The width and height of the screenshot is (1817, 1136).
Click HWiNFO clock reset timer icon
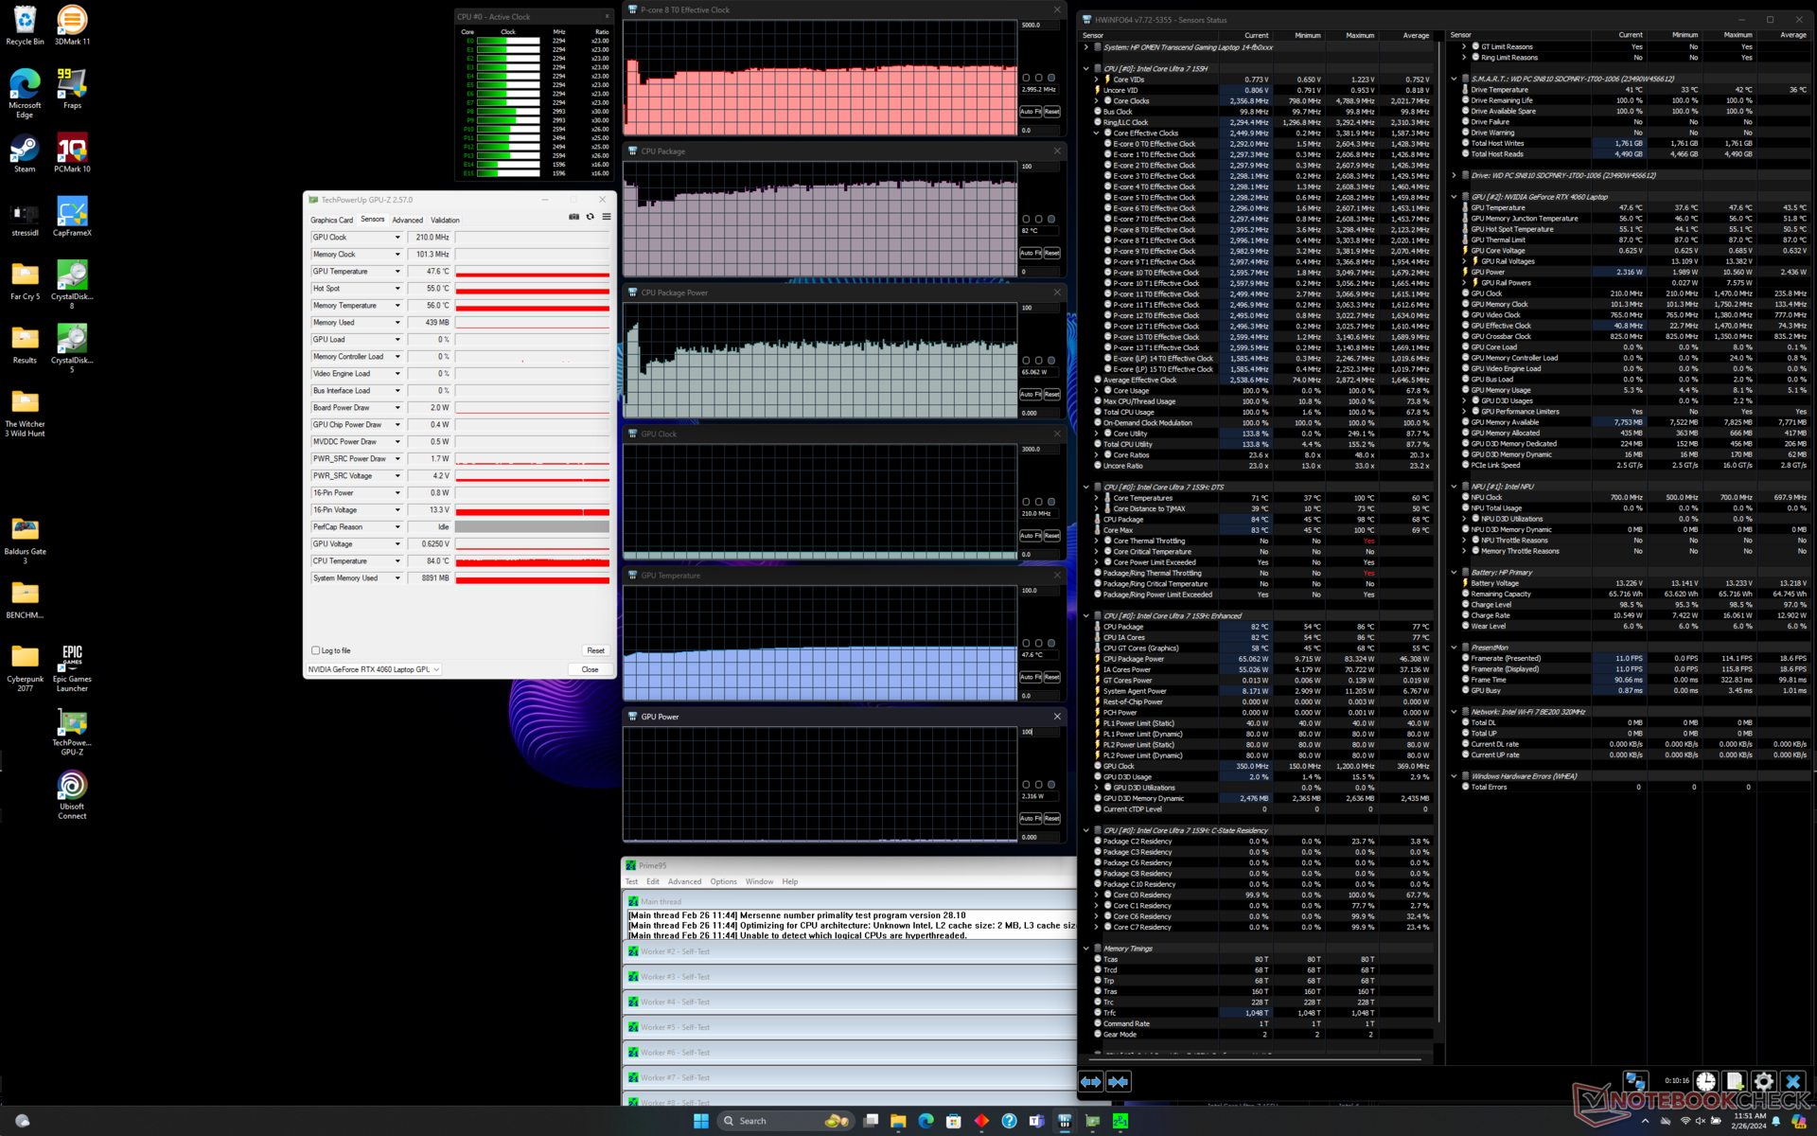1705,1081
